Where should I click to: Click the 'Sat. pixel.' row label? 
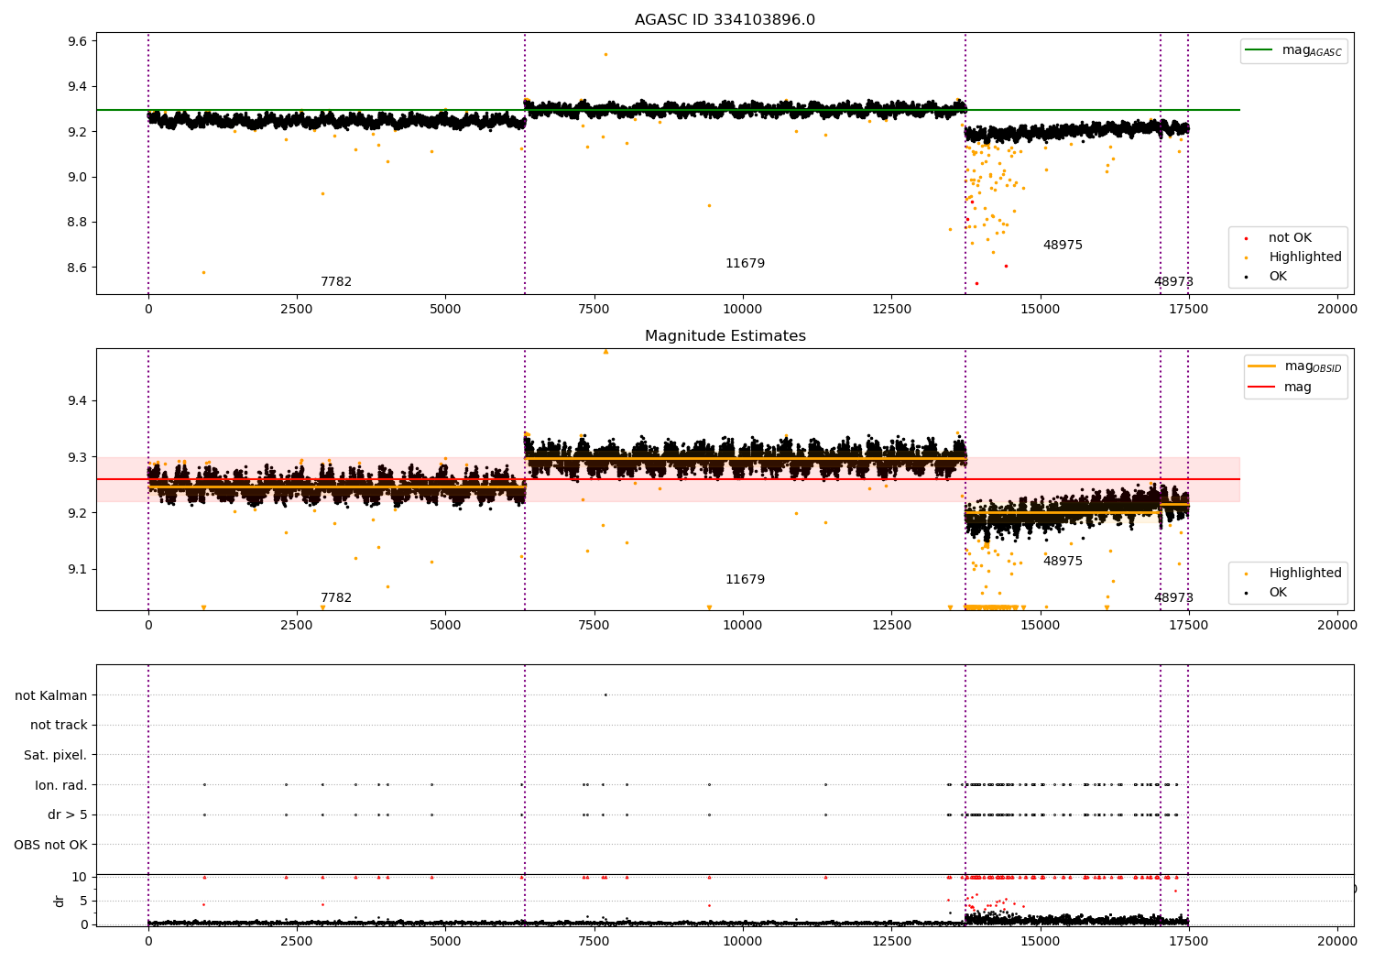click(55, 756)
